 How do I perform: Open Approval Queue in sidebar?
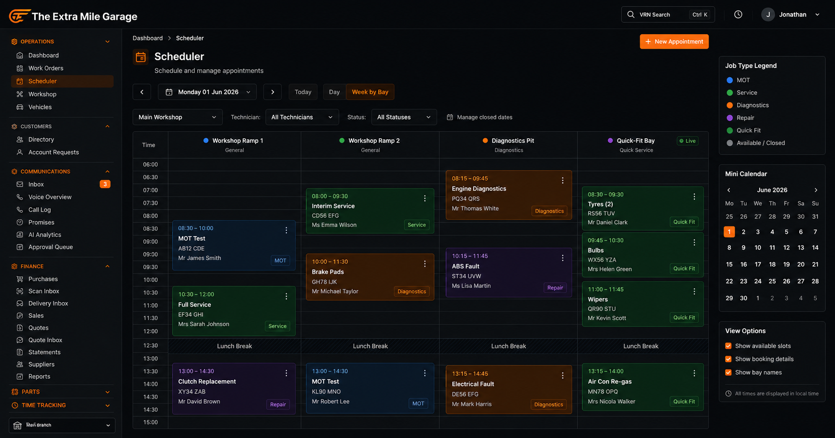click(51, 247)
